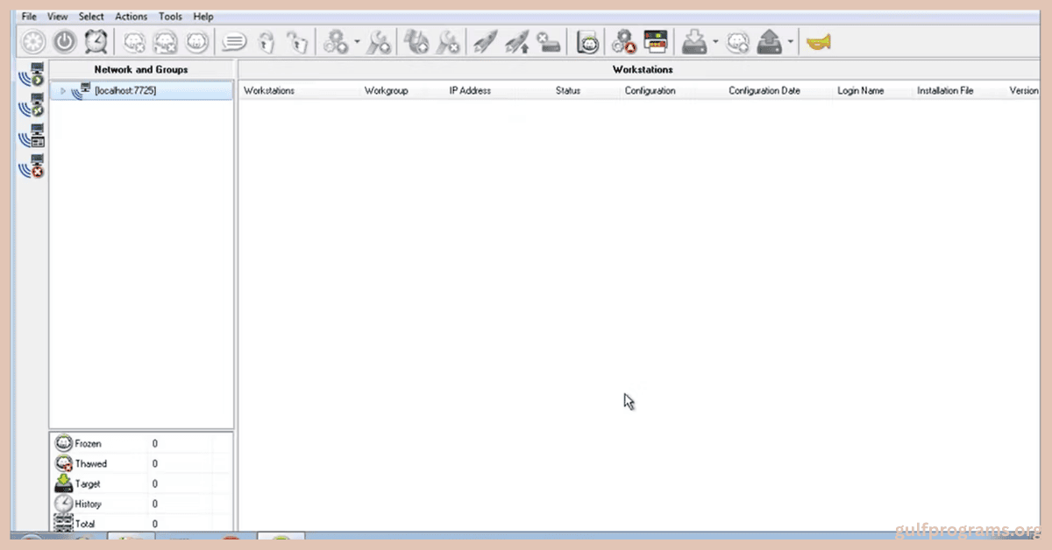Sort by the Configuration Date column header

click(x=764, y=91)
